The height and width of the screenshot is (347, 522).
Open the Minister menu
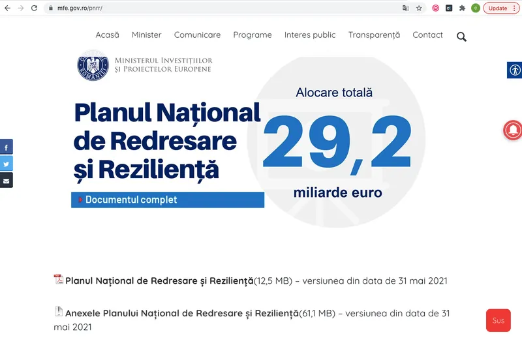point(146,35)
